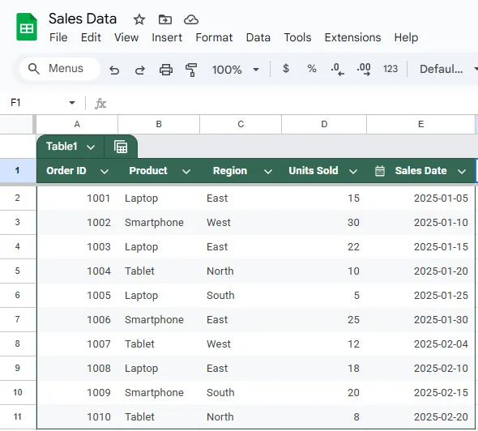This screenshot has height=431, width=478.
Task: Click the select-all corner box
Action: point(17,125)
